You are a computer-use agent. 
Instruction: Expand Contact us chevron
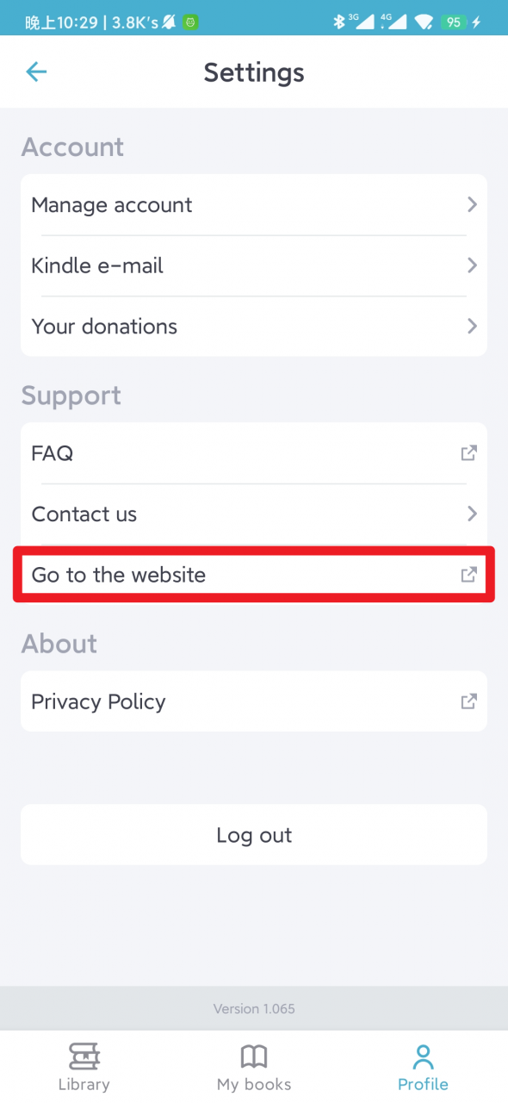(472, 514)
